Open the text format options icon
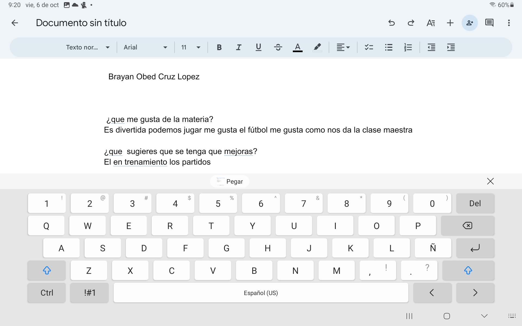 pyautogui.click(x=431, y=23)
